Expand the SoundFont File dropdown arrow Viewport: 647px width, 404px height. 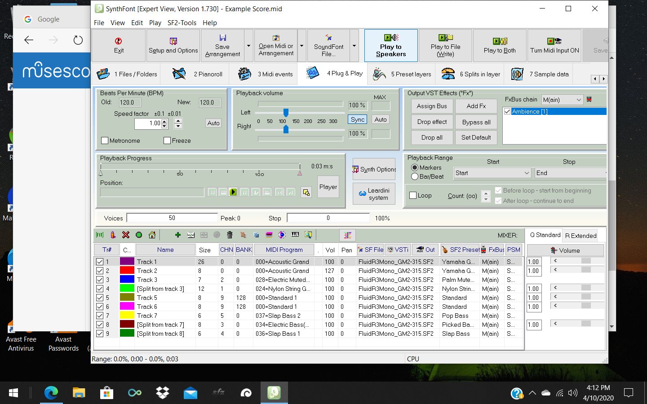click(354, 45)
